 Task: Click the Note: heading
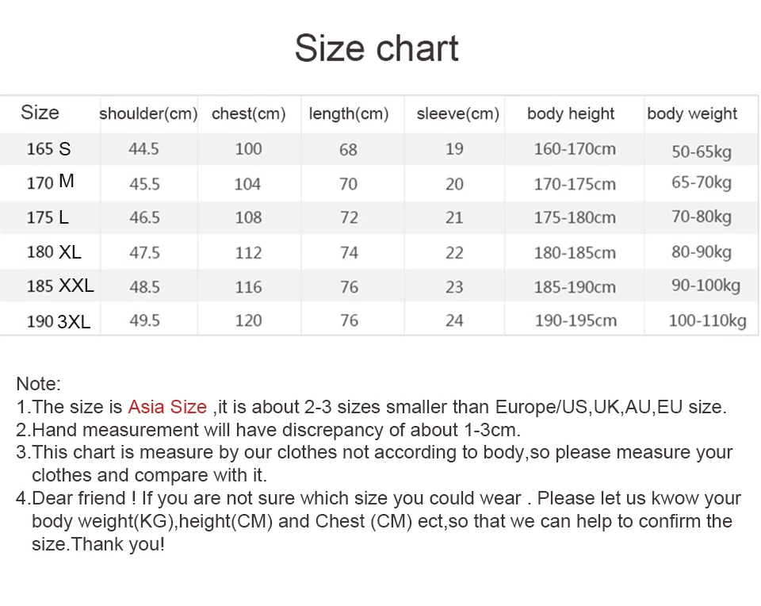(38, 384)
